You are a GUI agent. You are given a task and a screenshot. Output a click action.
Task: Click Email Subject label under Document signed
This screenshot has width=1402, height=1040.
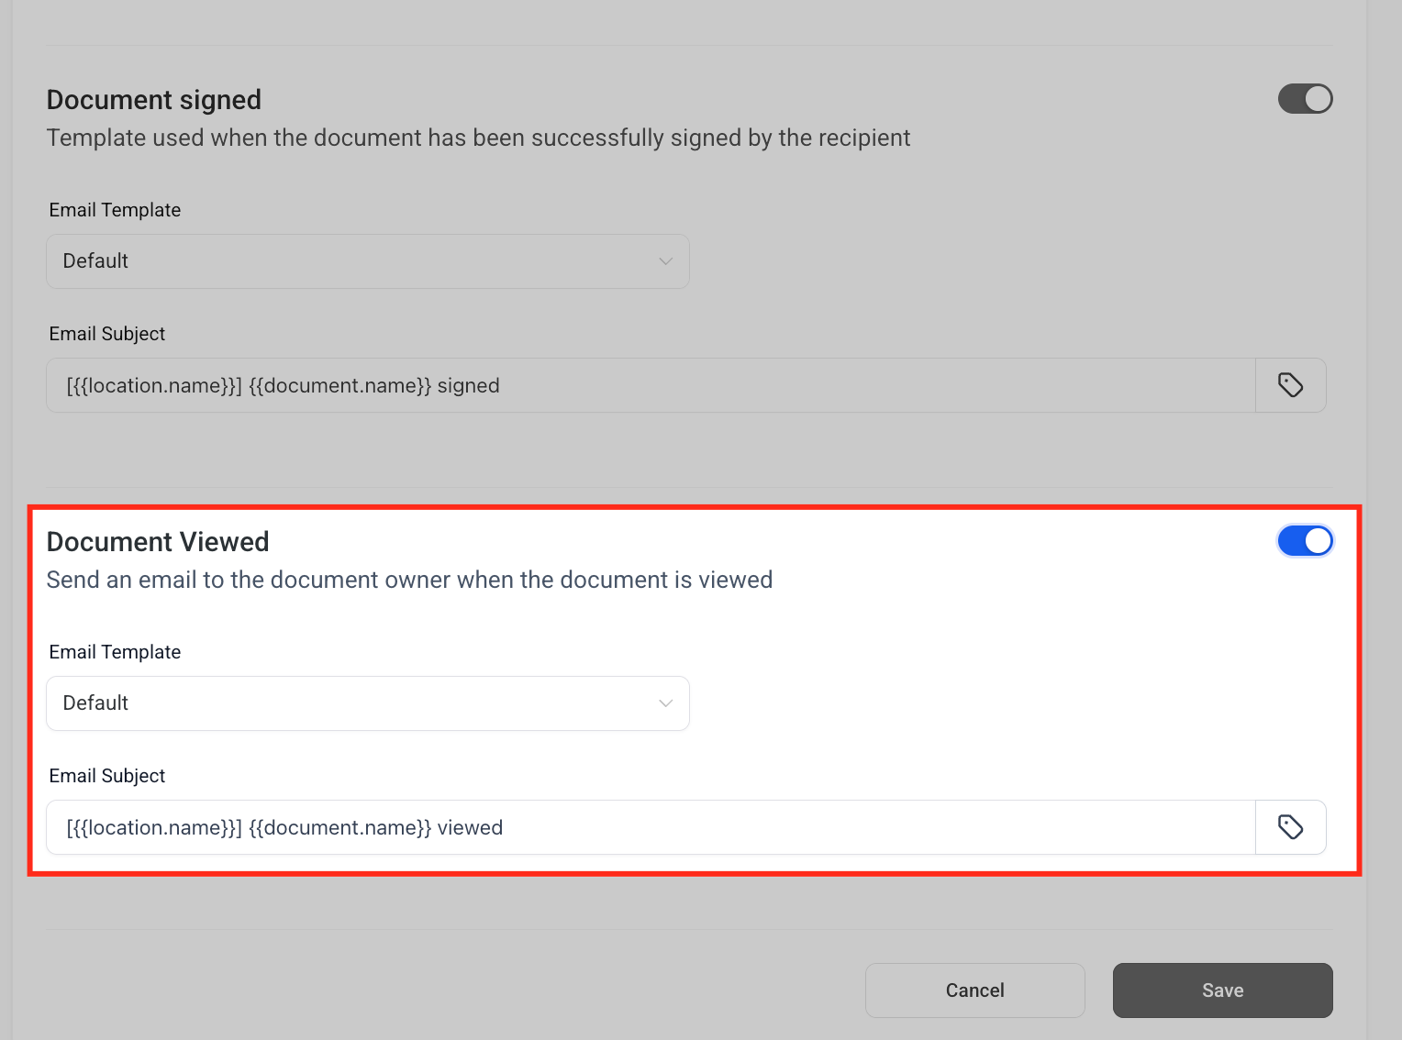(107, 334)
